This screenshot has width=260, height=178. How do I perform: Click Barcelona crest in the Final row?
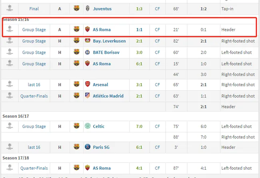click(76, 8)
